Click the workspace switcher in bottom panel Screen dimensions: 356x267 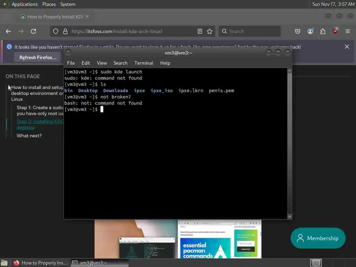(x=316, y=263)
